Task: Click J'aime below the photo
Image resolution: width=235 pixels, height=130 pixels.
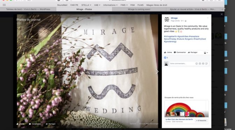Action: pos(20,124)
